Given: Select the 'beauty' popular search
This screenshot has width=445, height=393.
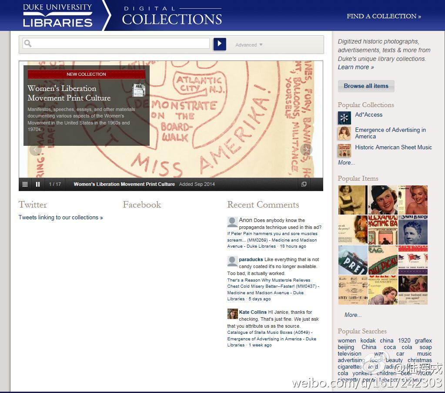Looking at the screenshot, I should 394,360.
